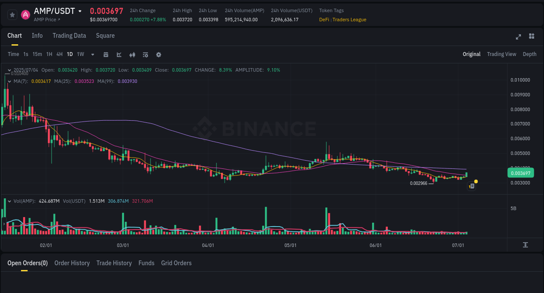Switch to the Trading Data tab
This screenshot has width=544, height=293.
click(x=69, y=36)
